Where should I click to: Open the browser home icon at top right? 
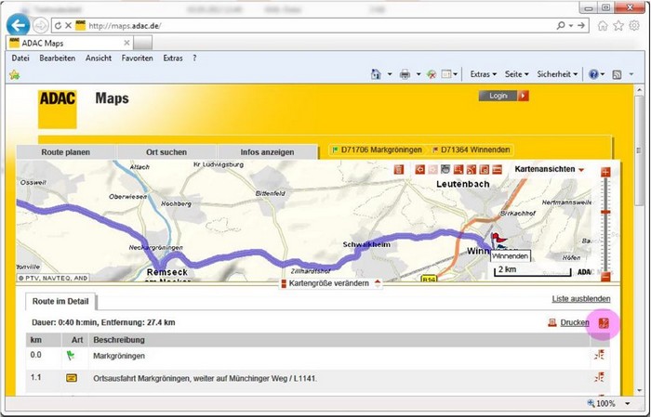tap(603, 26)
